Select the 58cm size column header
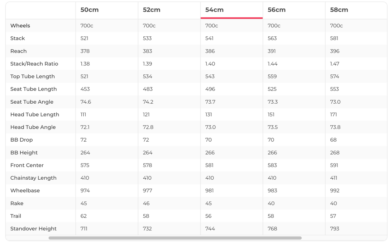 click(x=339, y=10)
